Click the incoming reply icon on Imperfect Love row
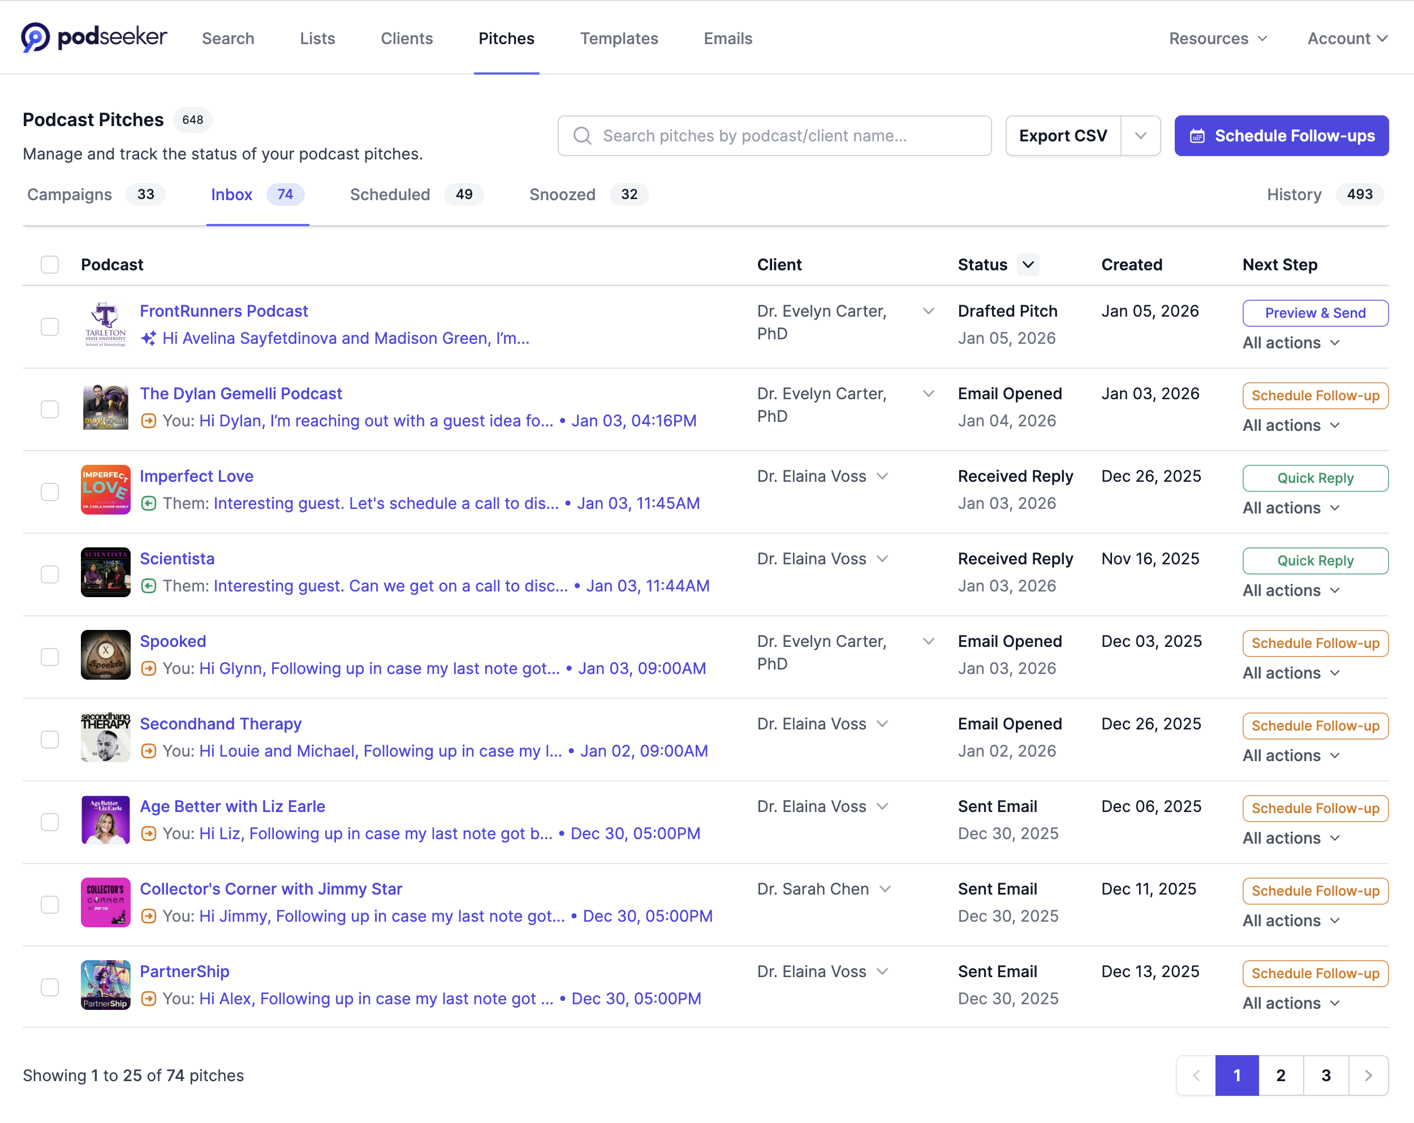The image size is (1414, 1123). point(149,503)
